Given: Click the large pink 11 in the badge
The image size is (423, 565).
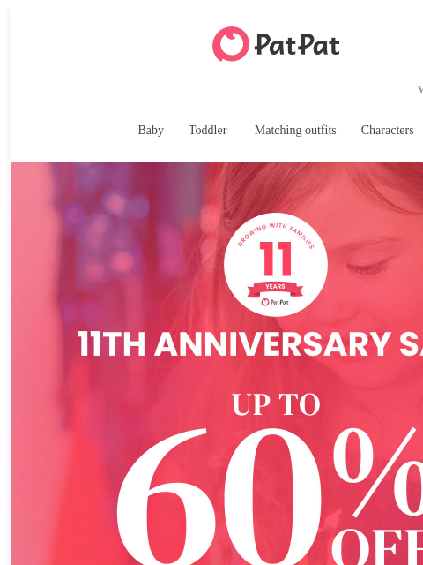Looking at the screenshot, I should [x=276, y=259].
